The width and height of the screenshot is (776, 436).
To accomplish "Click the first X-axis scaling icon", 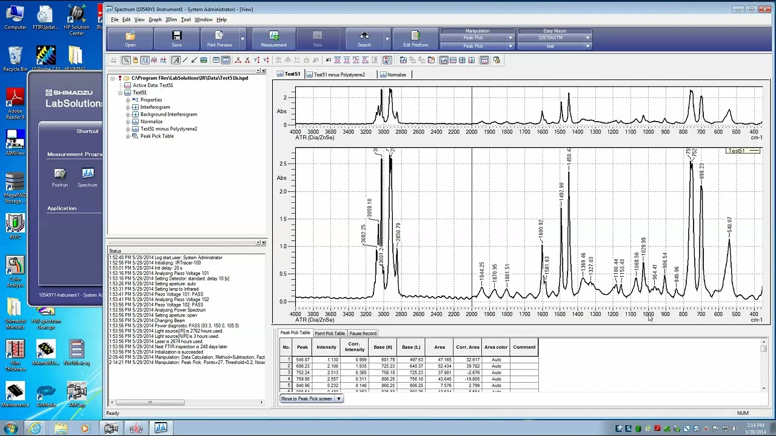I will (x=238, y=60).
